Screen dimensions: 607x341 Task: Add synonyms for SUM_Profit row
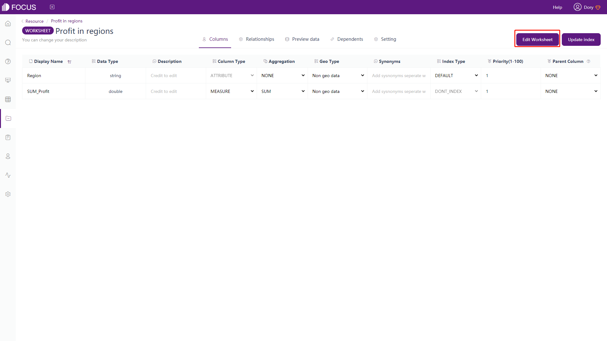pos(399,91)
